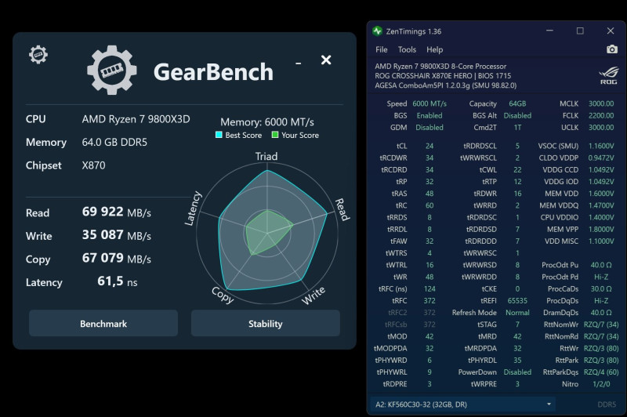Viewport: 627px width, 417px height.
Task: Click the Copy value 67 079 MB/s
Action: tap(116, 259)
